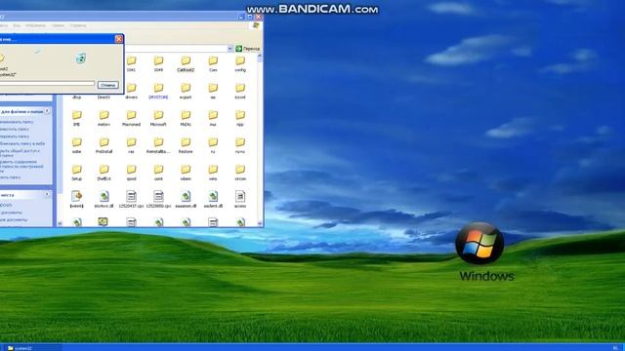Select the usmt folder
The image size is (625, 351).
[x=158, y=173]
